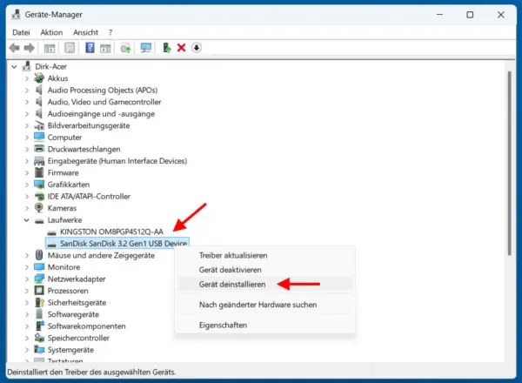522x383 pixels.
Task: Open the Datei menu
Action: (21, 32)
